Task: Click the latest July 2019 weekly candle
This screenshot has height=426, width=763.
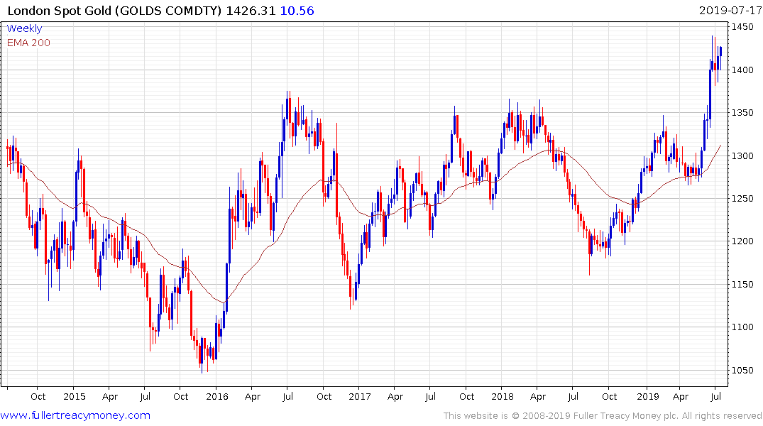Action: click(x=720, y=52)
